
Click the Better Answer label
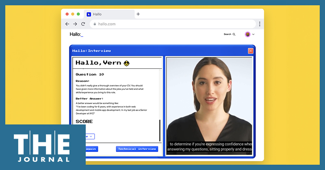pyautogui.click(x=89, y=98)
